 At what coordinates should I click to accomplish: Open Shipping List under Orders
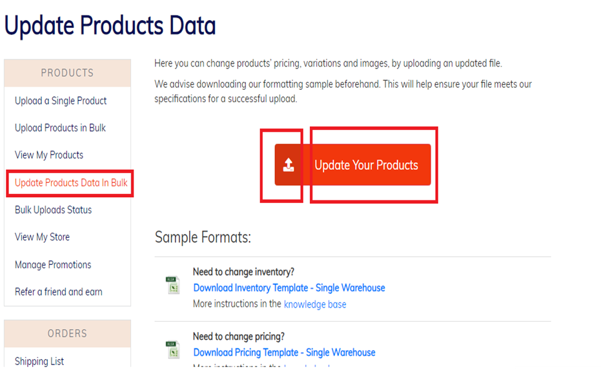(39, 361)
